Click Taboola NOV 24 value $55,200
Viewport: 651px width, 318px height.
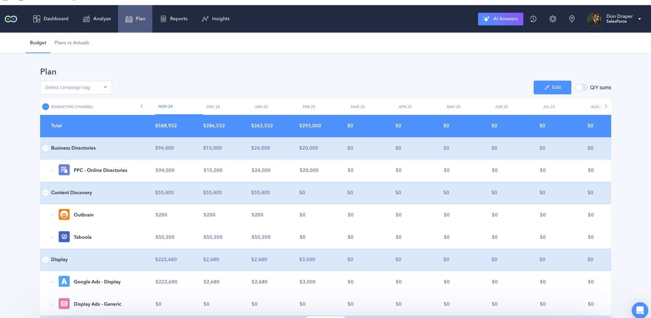(165, 237)
